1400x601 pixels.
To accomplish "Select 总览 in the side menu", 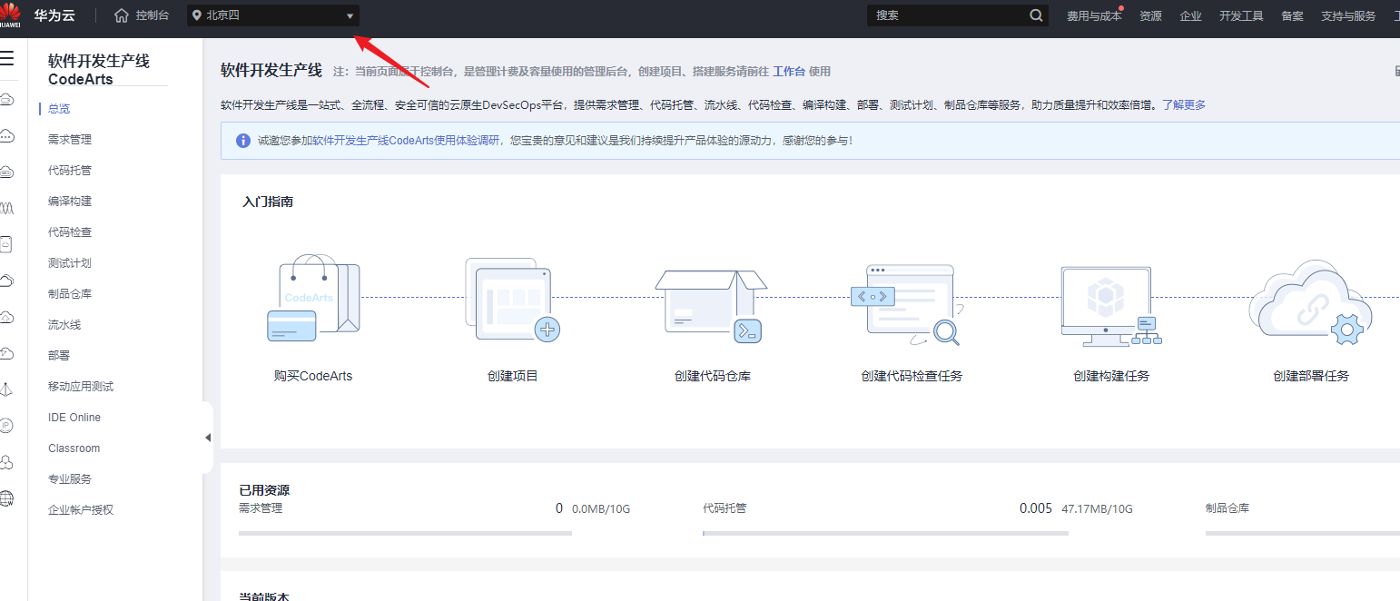I will [x=59, y=109].
